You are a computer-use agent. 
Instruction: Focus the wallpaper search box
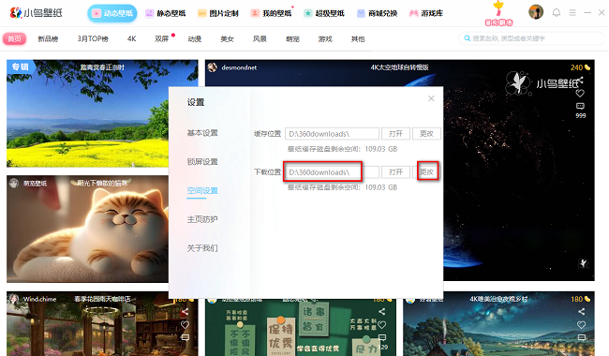click(531, 38)
